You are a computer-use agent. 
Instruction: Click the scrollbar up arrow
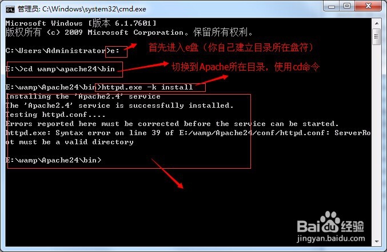[x=377, y=23]
